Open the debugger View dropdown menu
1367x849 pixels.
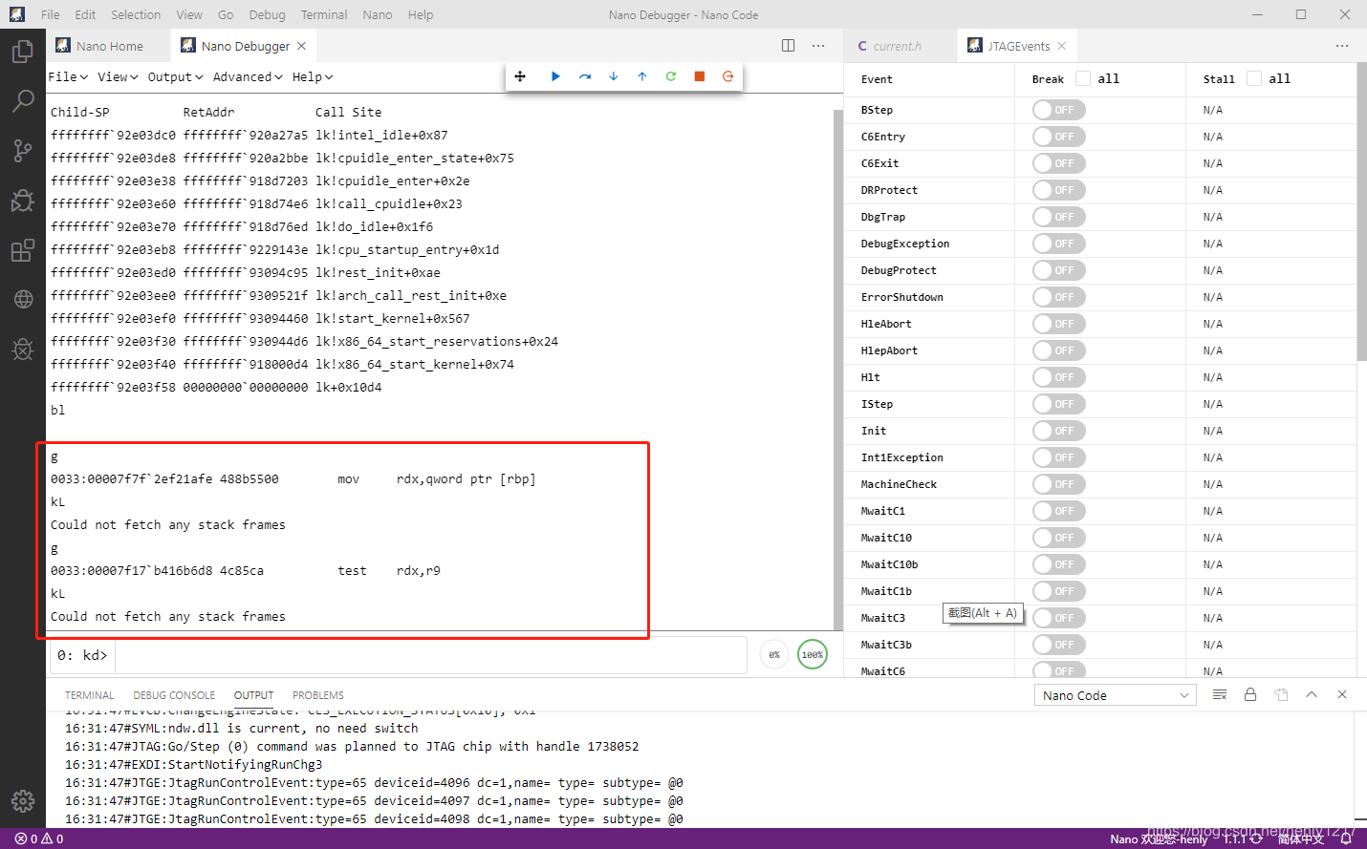click(118, 76)
